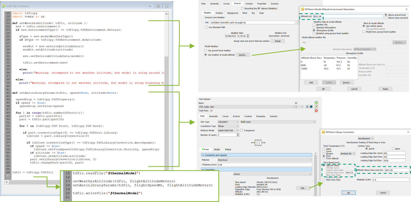Screen dimensions: 411x202
Task: Click the Altitude Above Sea Level field
Action: coord(397,170)
